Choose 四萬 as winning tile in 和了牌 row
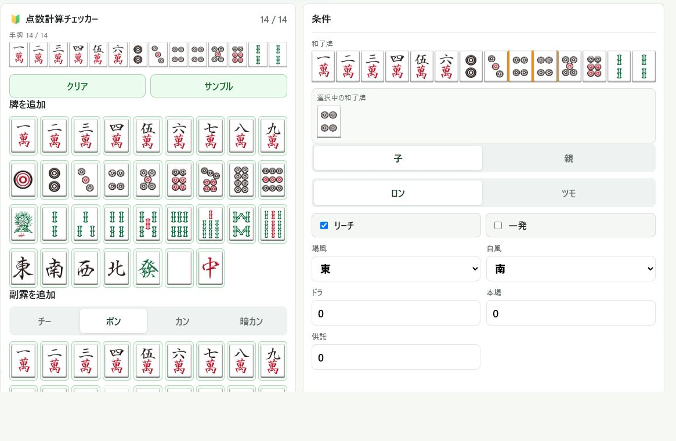This screenshot has width=676, height=441. tap(397, 66)
